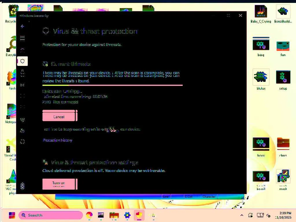Click 'Protection for your device against threats' text
296x222 pixels.
point(82,45)
